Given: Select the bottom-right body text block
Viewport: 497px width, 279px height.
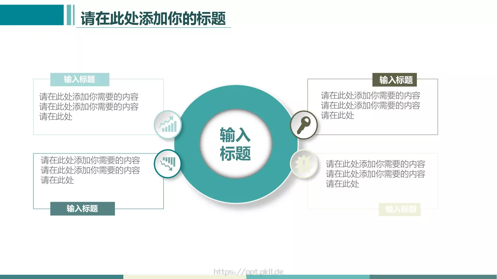Looking at the screenshot, I should pyautogui.click(x=376, y=174).
